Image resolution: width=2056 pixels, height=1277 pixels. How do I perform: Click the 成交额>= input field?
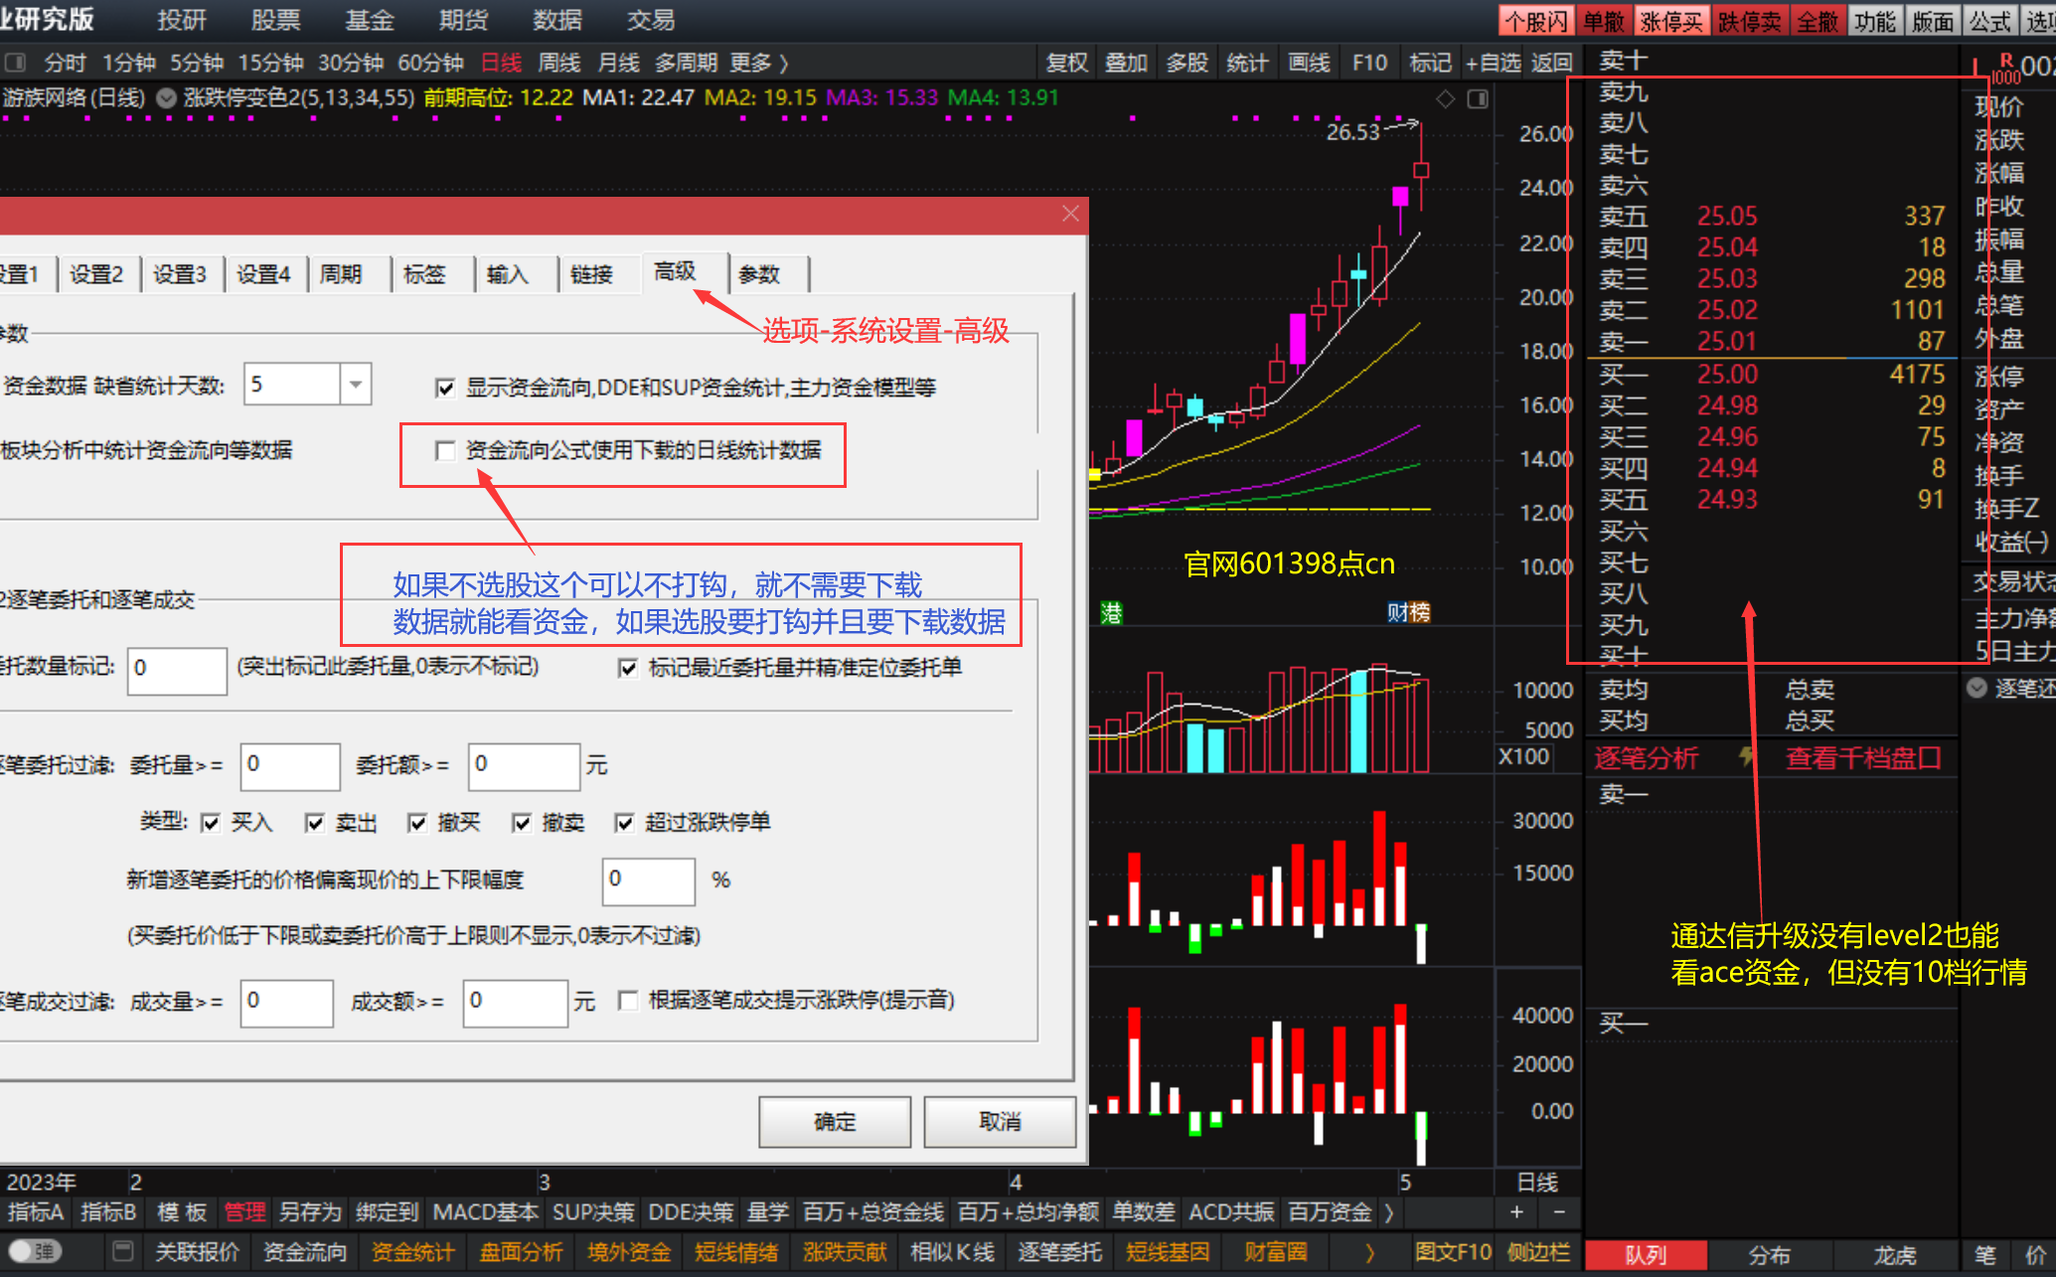pos(516,1003)
